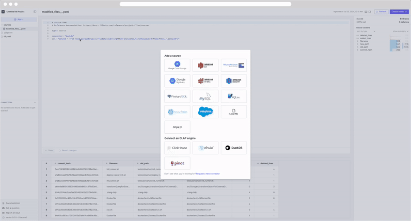This screenshot has width=411, height=221.
Task: Choose Amazon Athena connector
Action: click(x=206, y=81)
